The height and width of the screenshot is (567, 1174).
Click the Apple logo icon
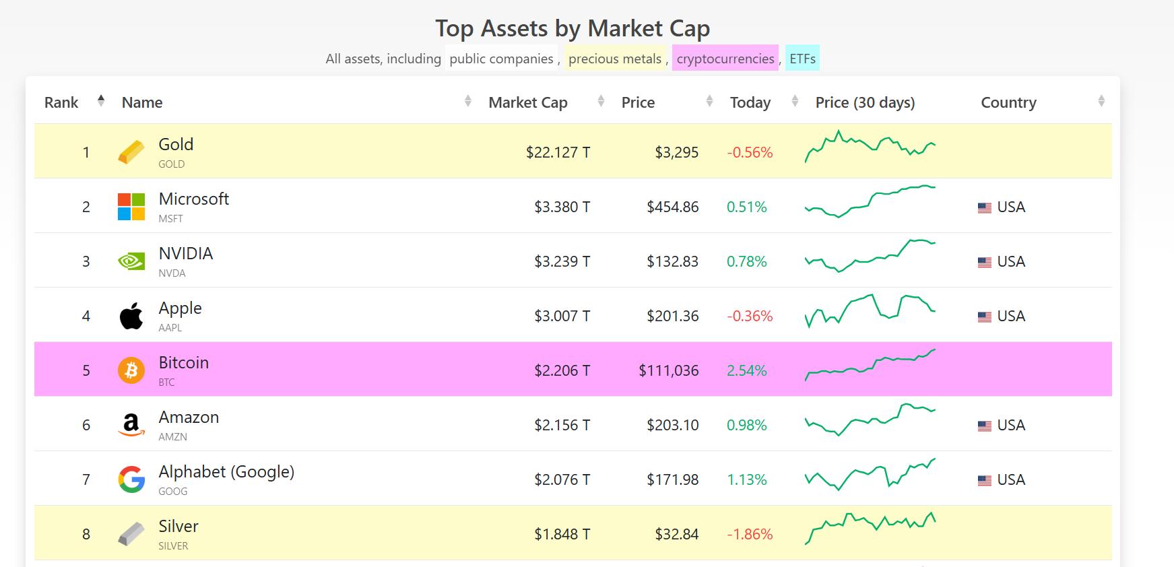[x=131, y=316]
